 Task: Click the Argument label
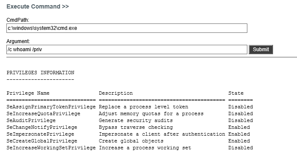click(18, 41)
